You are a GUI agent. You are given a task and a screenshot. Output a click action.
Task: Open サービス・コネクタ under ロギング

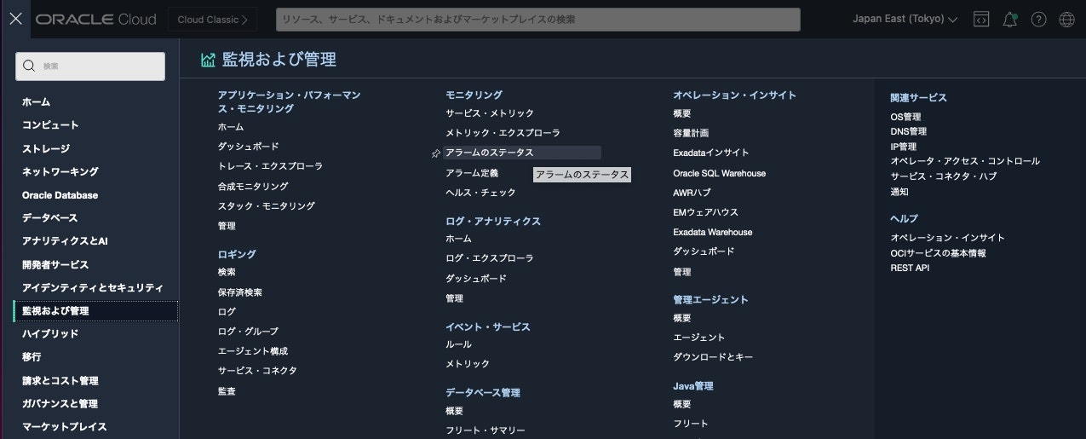click(x=257, y=371)
